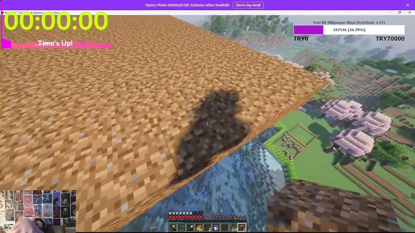Screen dimensions: 415x233
Task: Click the pink 'Time's Up!' bar
Action: click(57, 43)
